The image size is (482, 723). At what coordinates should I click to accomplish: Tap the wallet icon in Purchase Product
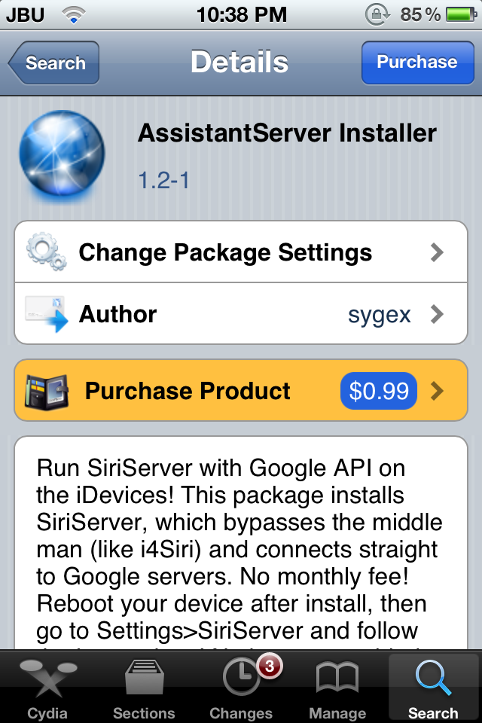(x=47, y=391)
